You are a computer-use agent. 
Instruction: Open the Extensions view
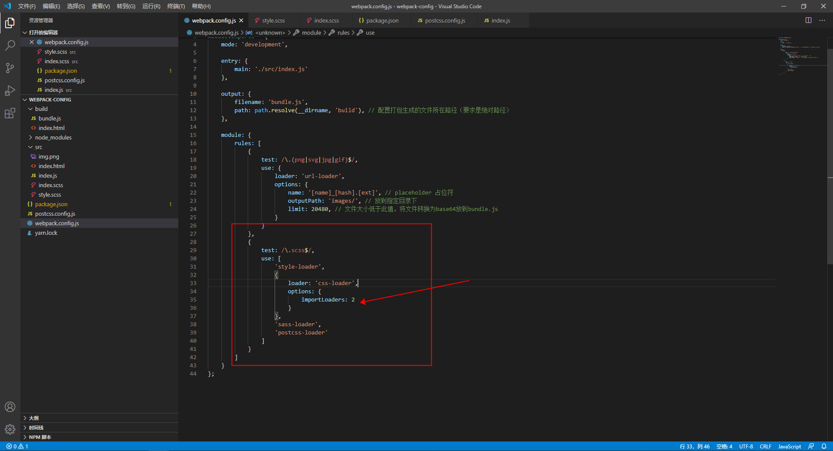coord(10,113)
